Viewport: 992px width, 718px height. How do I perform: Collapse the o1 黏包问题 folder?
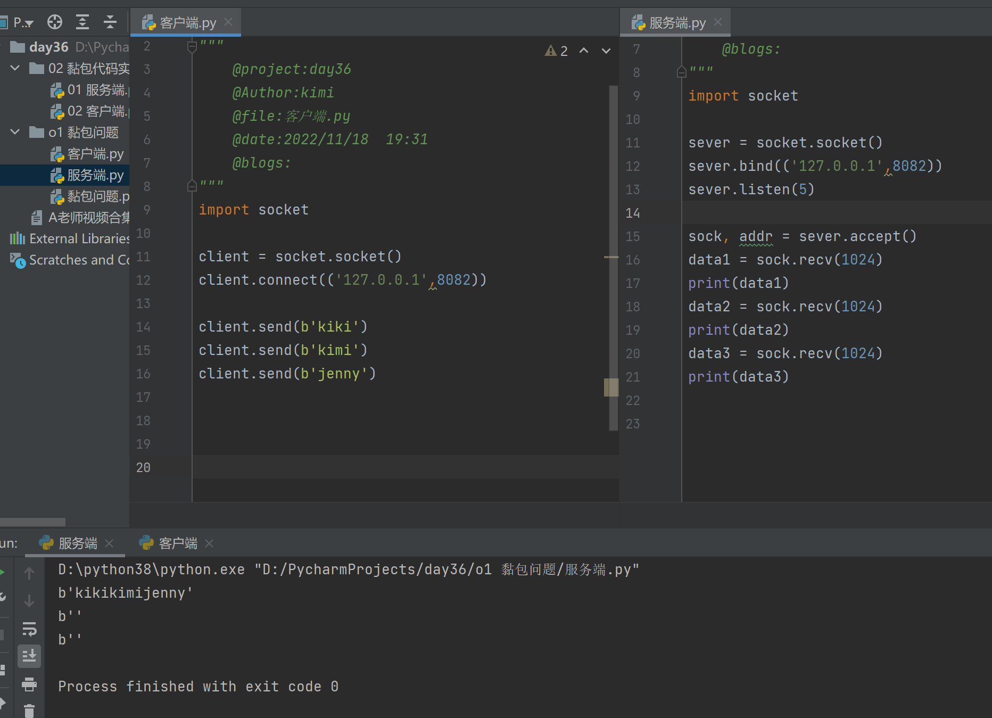tap(15, 132)
